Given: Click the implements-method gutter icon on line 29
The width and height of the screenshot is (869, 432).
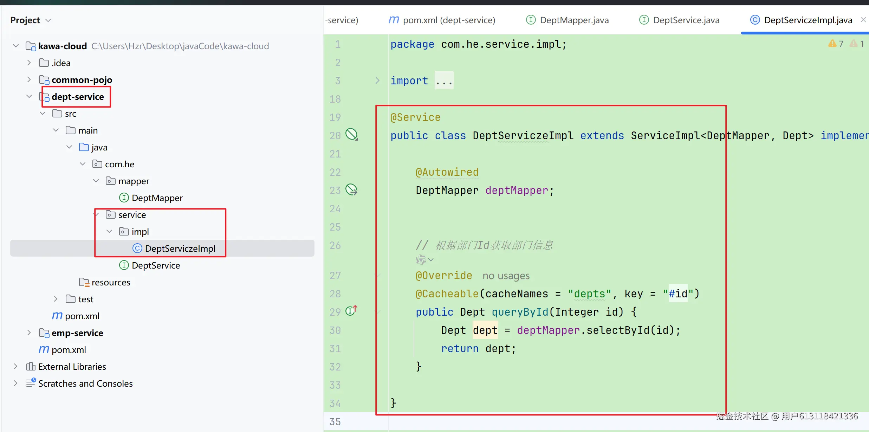Looking at the screenshot, I should (x=351, y=311).
